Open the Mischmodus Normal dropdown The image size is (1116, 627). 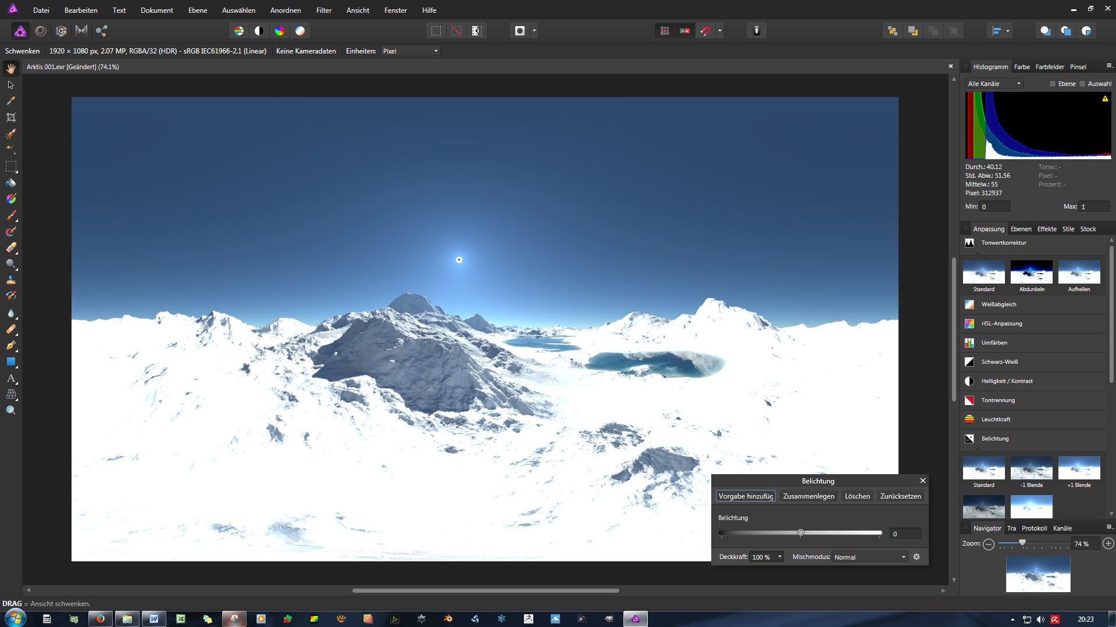869,557
